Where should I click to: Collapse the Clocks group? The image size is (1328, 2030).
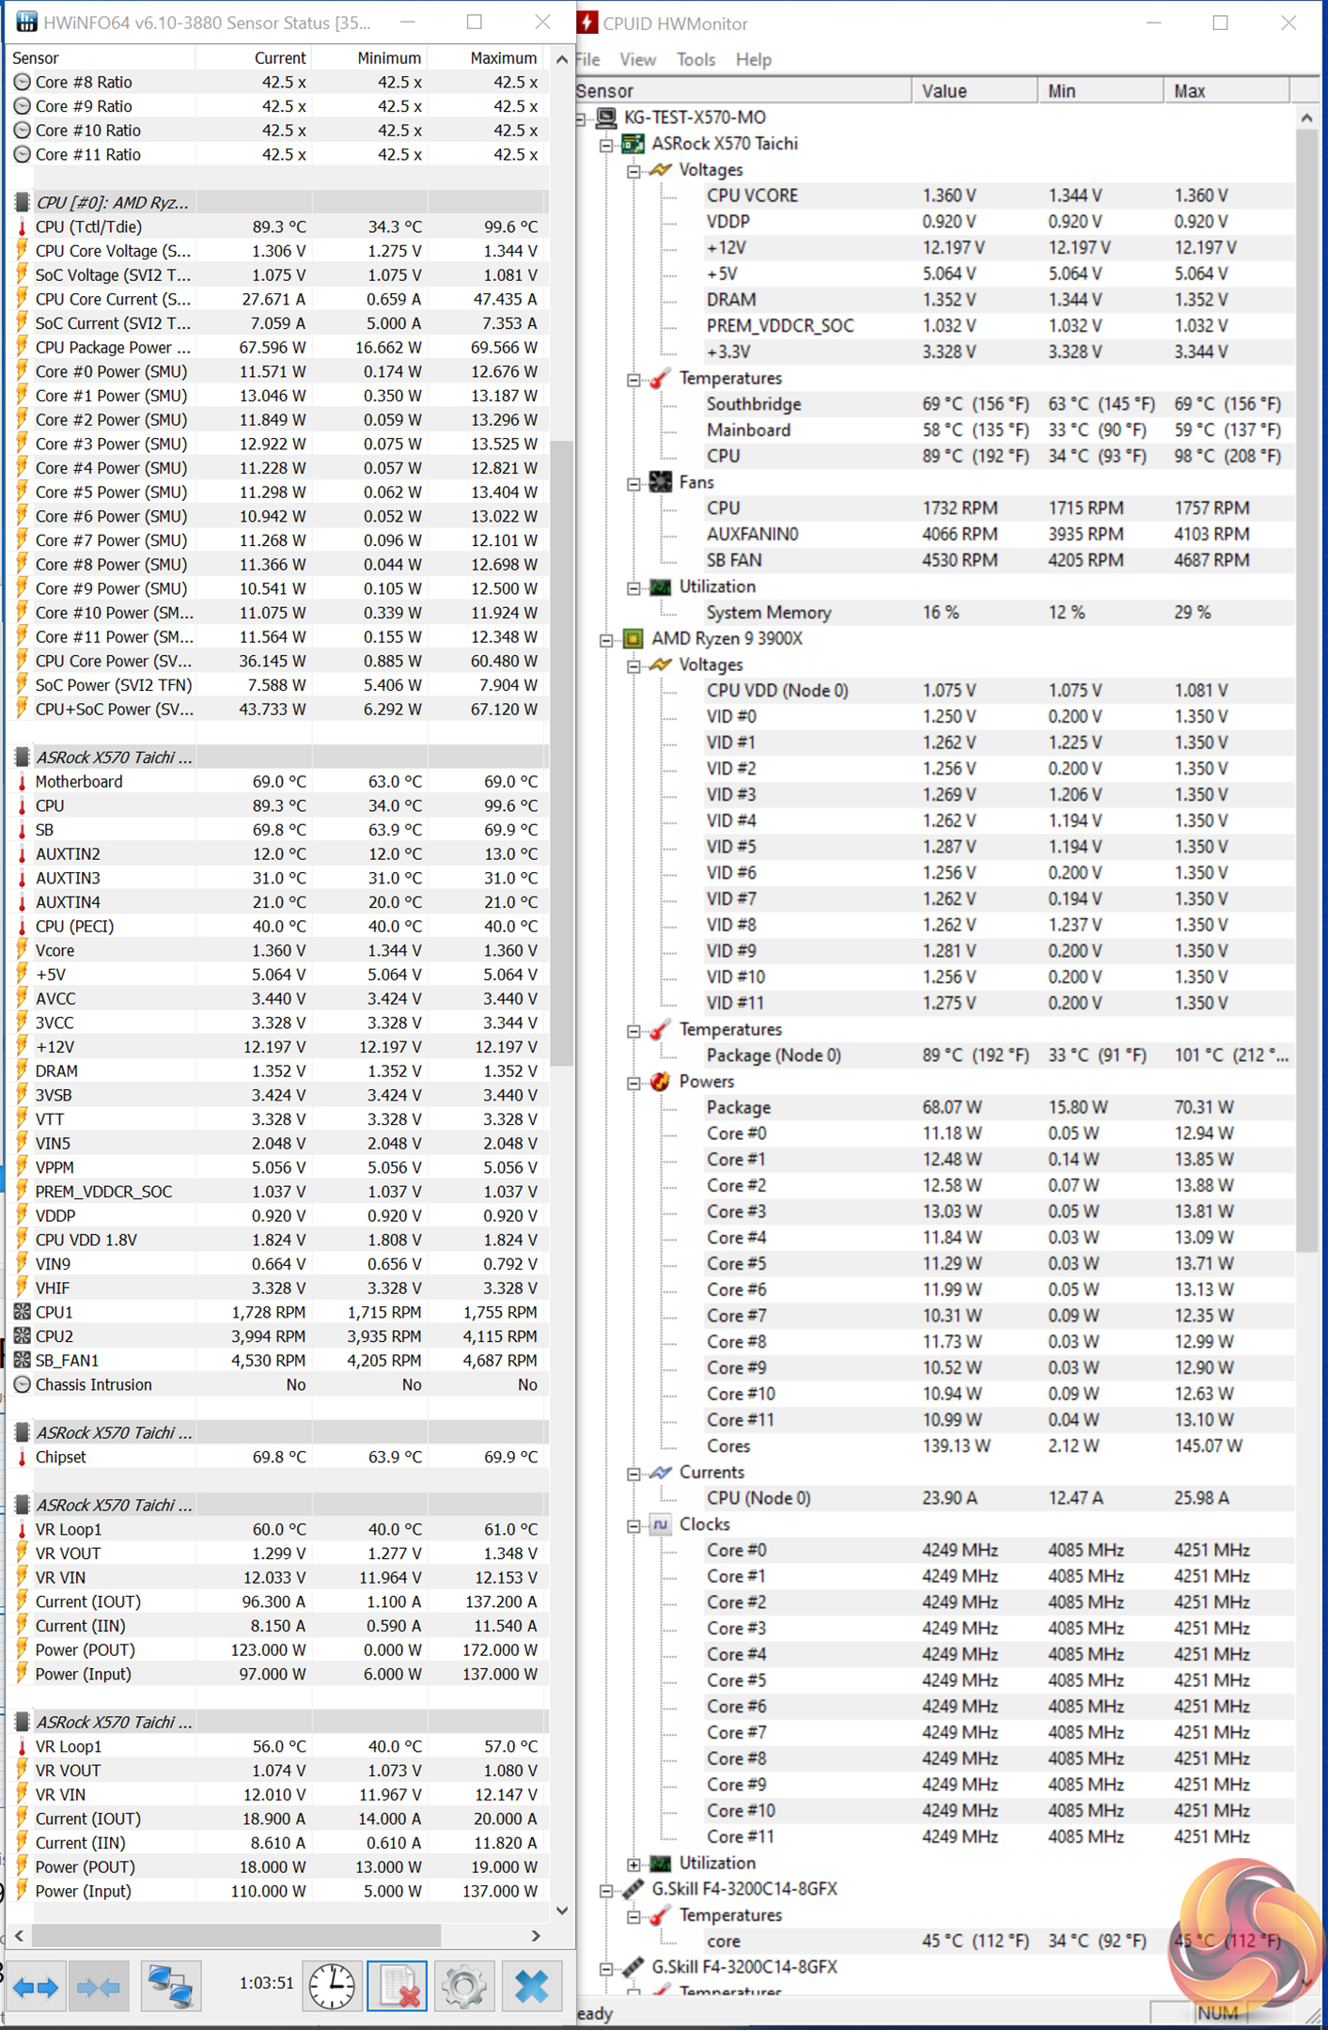click(x=634, y=1525)
